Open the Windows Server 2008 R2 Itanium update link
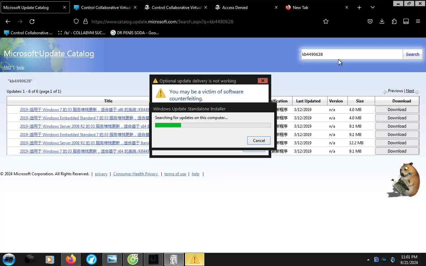The height and width of the screenshot is (266, 426). click(x=85, y=143)
